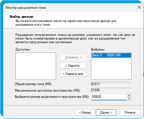Viewport: 144px width, 119px height.
Task: Cancel the wizard with Отмена
Action: point(130,112)
